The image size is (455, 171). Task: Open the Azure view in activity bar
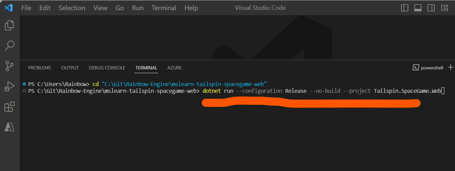click(9, 127)
